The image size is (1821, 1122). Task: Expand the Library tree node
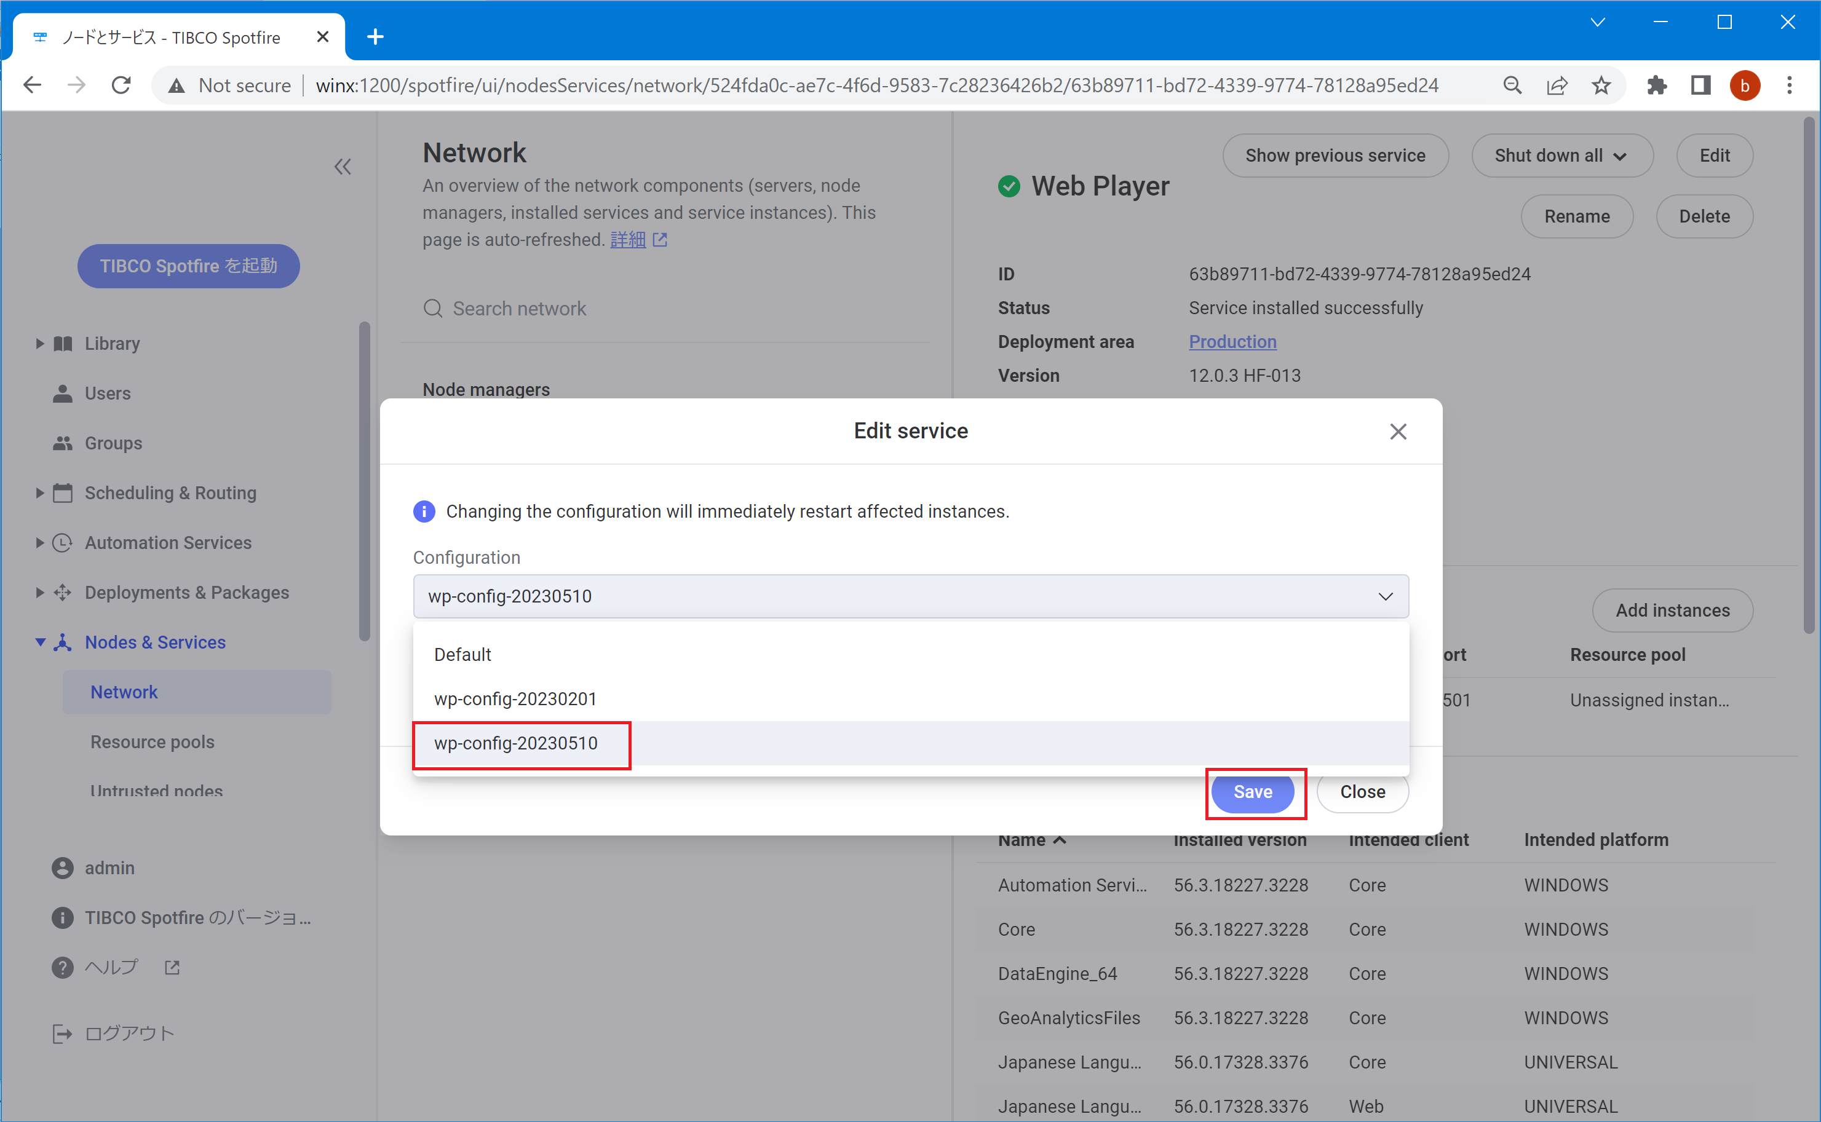point(39,344)
